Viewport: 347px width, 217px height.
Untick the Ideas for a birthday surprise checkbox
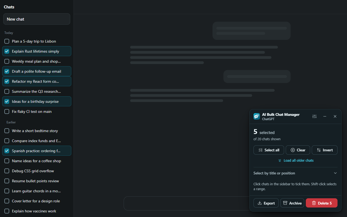(7, 101)
